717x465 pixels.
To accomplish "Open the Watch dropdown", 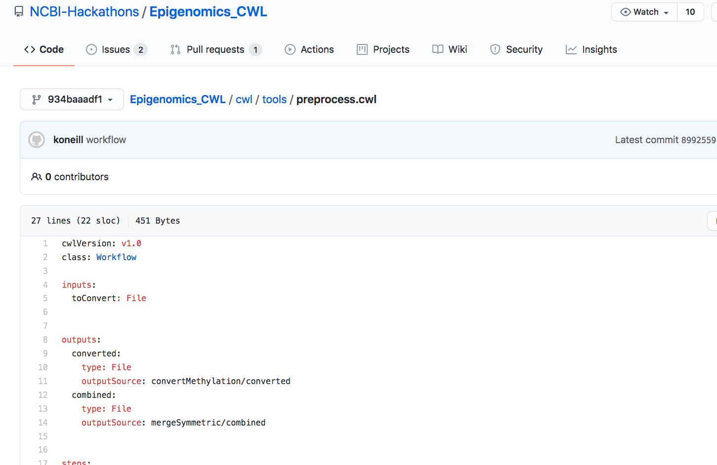I will coord(644,12).
